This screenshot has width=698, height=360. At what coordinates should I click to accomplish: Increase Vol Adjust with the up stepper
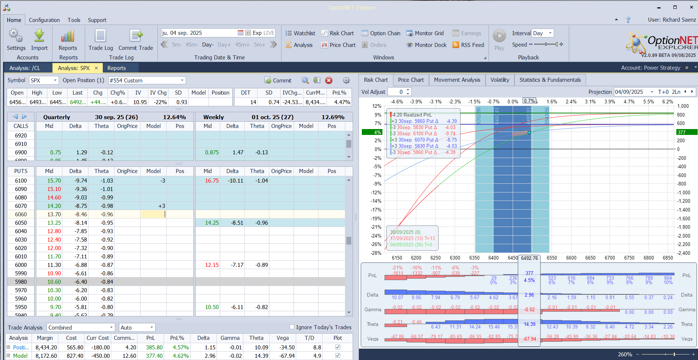(x=408, y=90)
